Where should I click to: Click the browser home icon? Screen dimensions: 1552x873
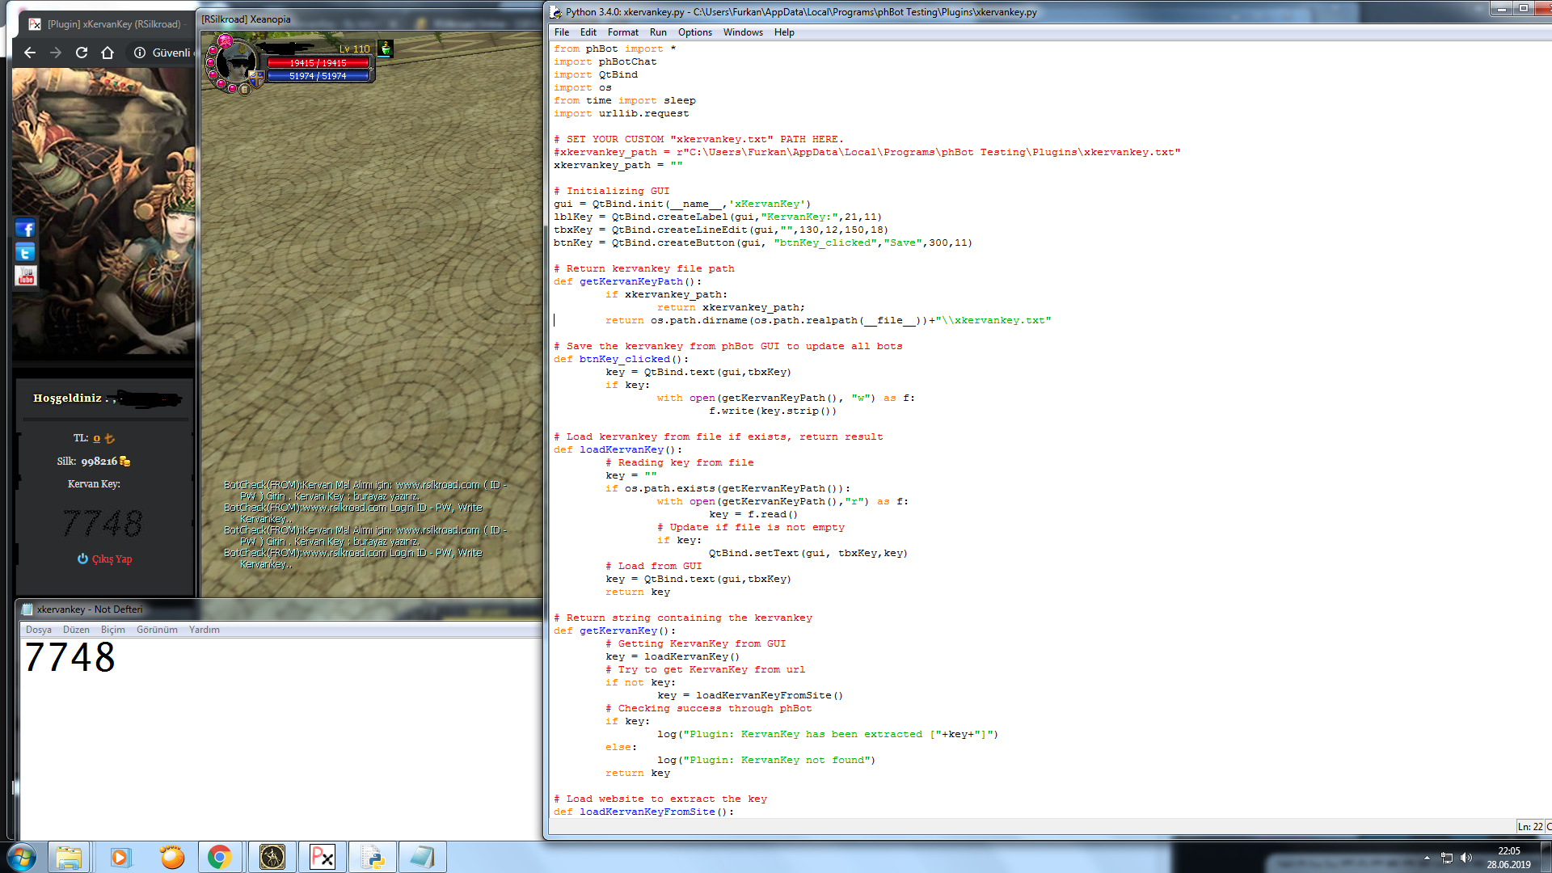coord(108,53)
